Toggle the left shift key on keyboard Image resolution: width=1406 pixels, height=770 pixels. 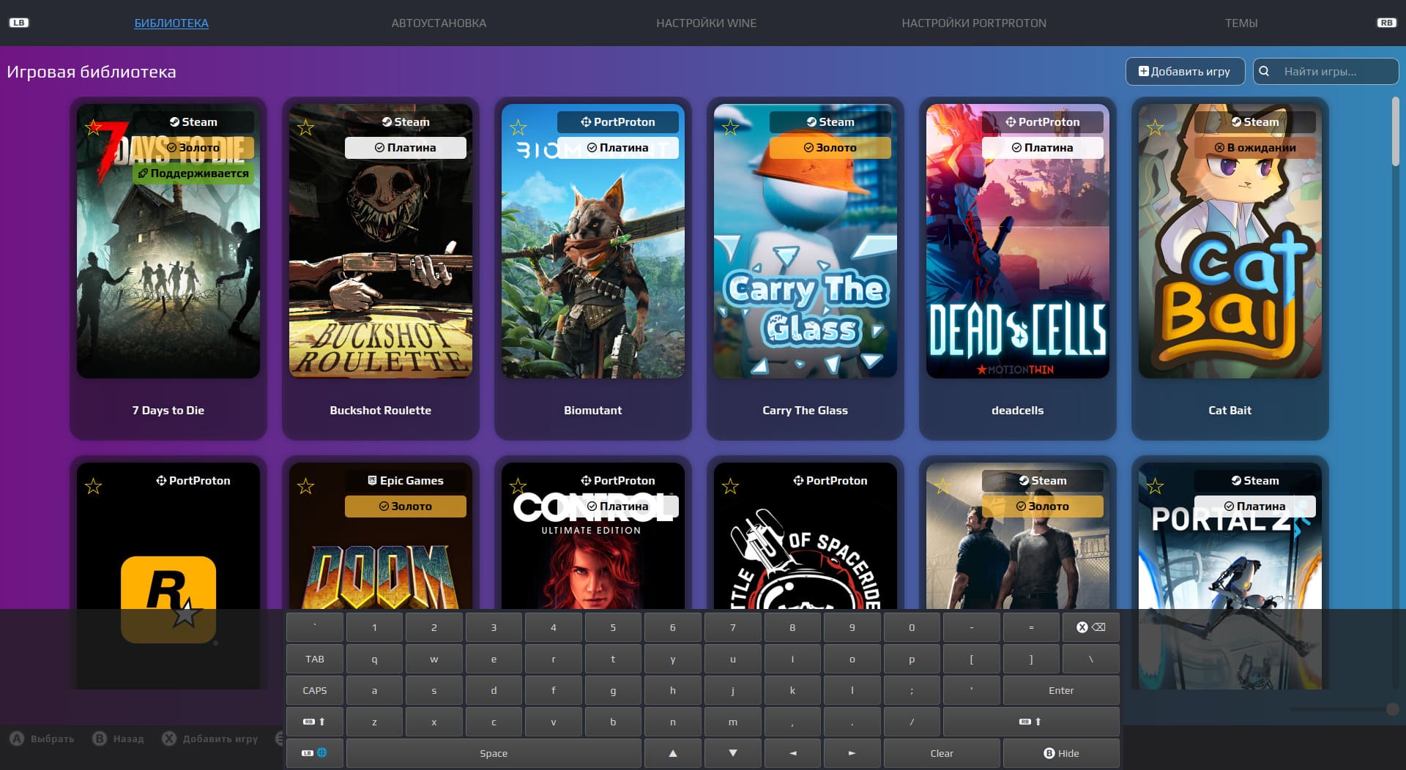click(x=314, y=722)
